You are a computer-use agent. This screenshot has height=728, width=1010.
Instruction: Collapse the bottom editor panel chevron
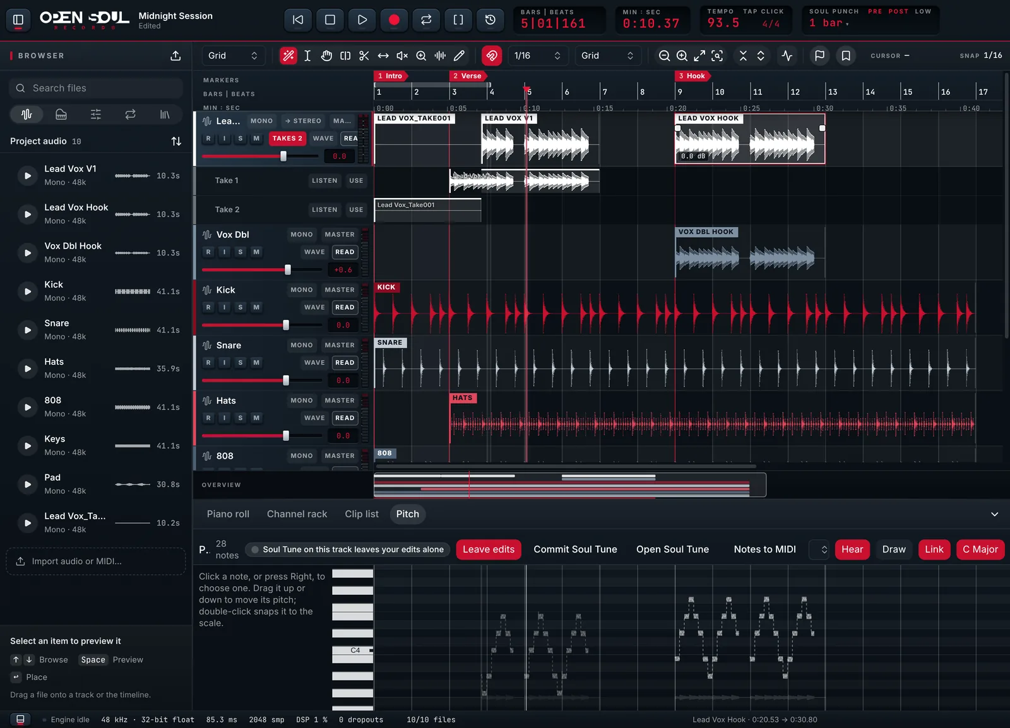(x=994, y=514)
